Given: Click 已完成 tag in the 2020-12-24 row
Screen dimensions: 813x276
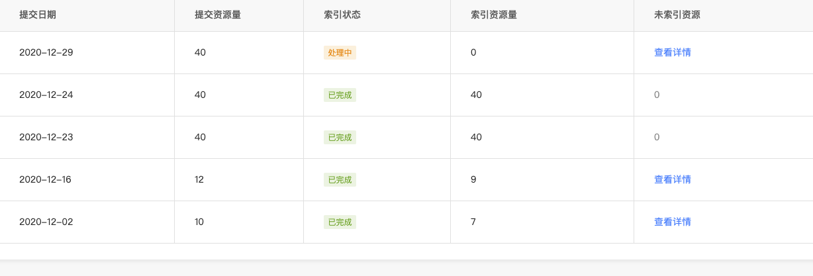Looking at the screenshot, I should click(340, 95).
